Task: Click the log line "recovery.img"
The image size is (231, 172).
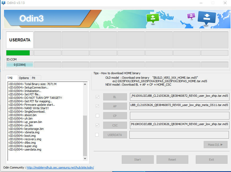Action: coord(25,139)
